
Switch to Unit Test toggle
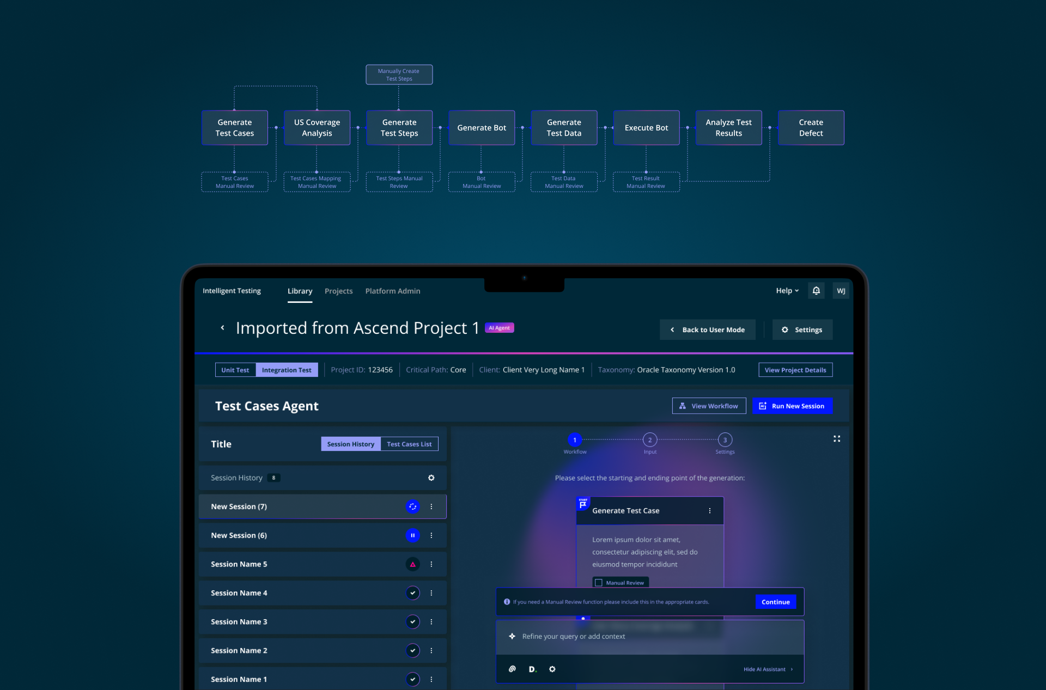point(235,370)
